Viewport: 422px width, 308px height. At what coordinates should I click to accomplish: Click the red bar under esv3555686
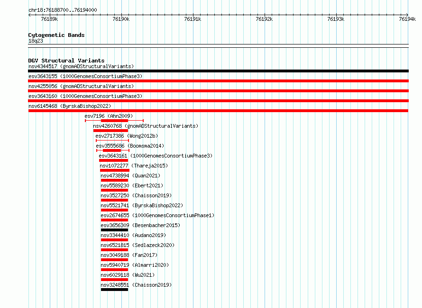tap(112, 150)
